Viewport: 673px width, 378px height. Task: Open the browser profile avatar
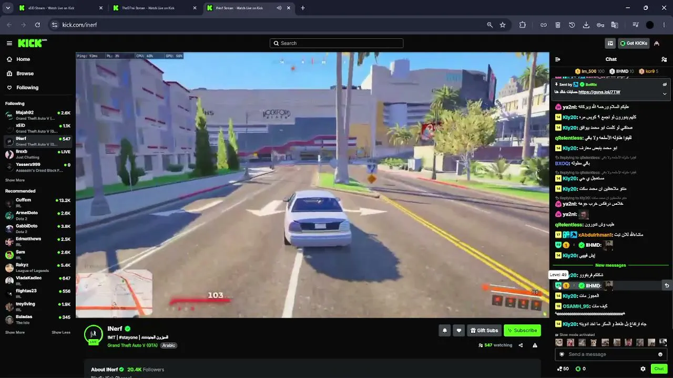pos(650,25)
